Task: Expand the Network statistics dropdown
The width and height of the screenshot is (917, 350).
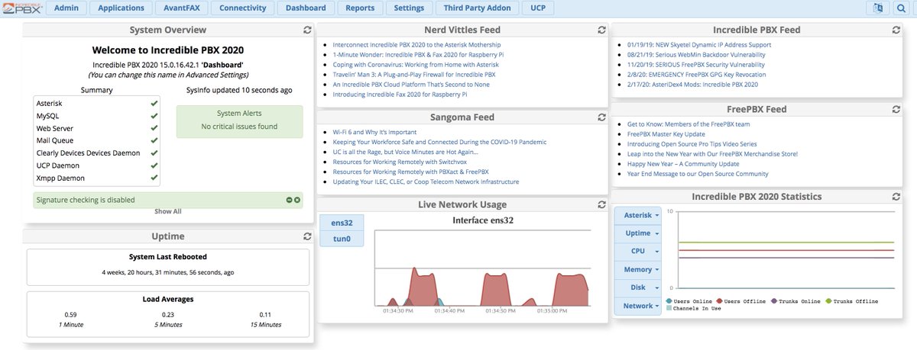Action: 638,306
